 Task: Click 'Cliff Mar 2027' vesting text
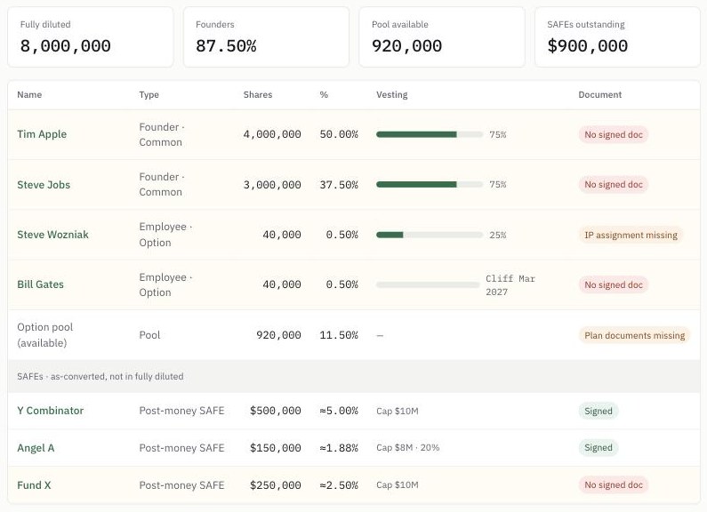point(510,285)
